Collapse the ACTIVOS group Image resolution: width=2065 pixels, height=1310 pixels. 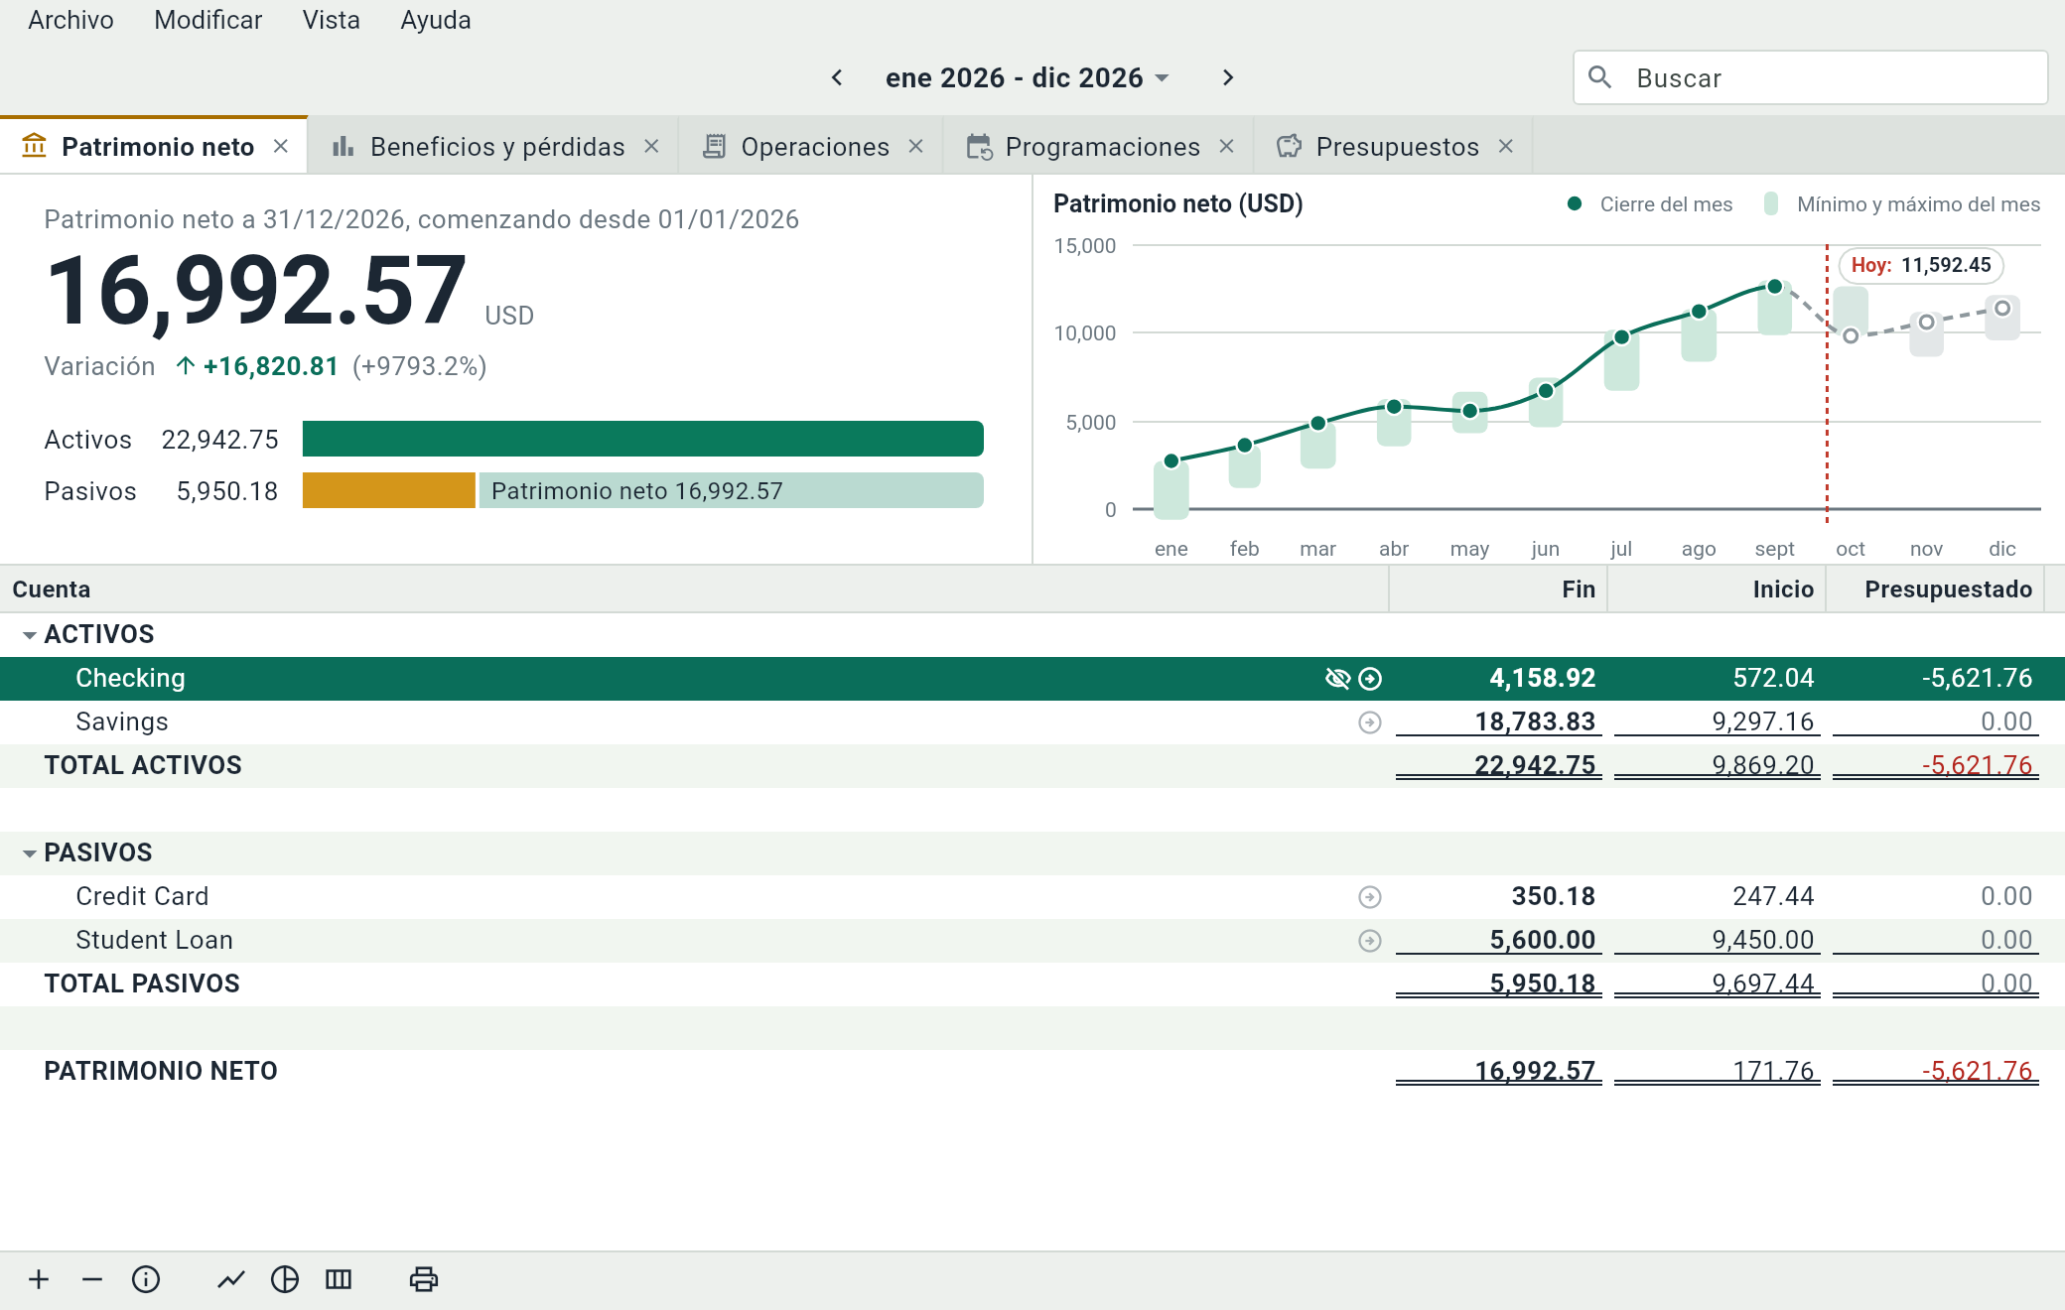click(30, 635)
